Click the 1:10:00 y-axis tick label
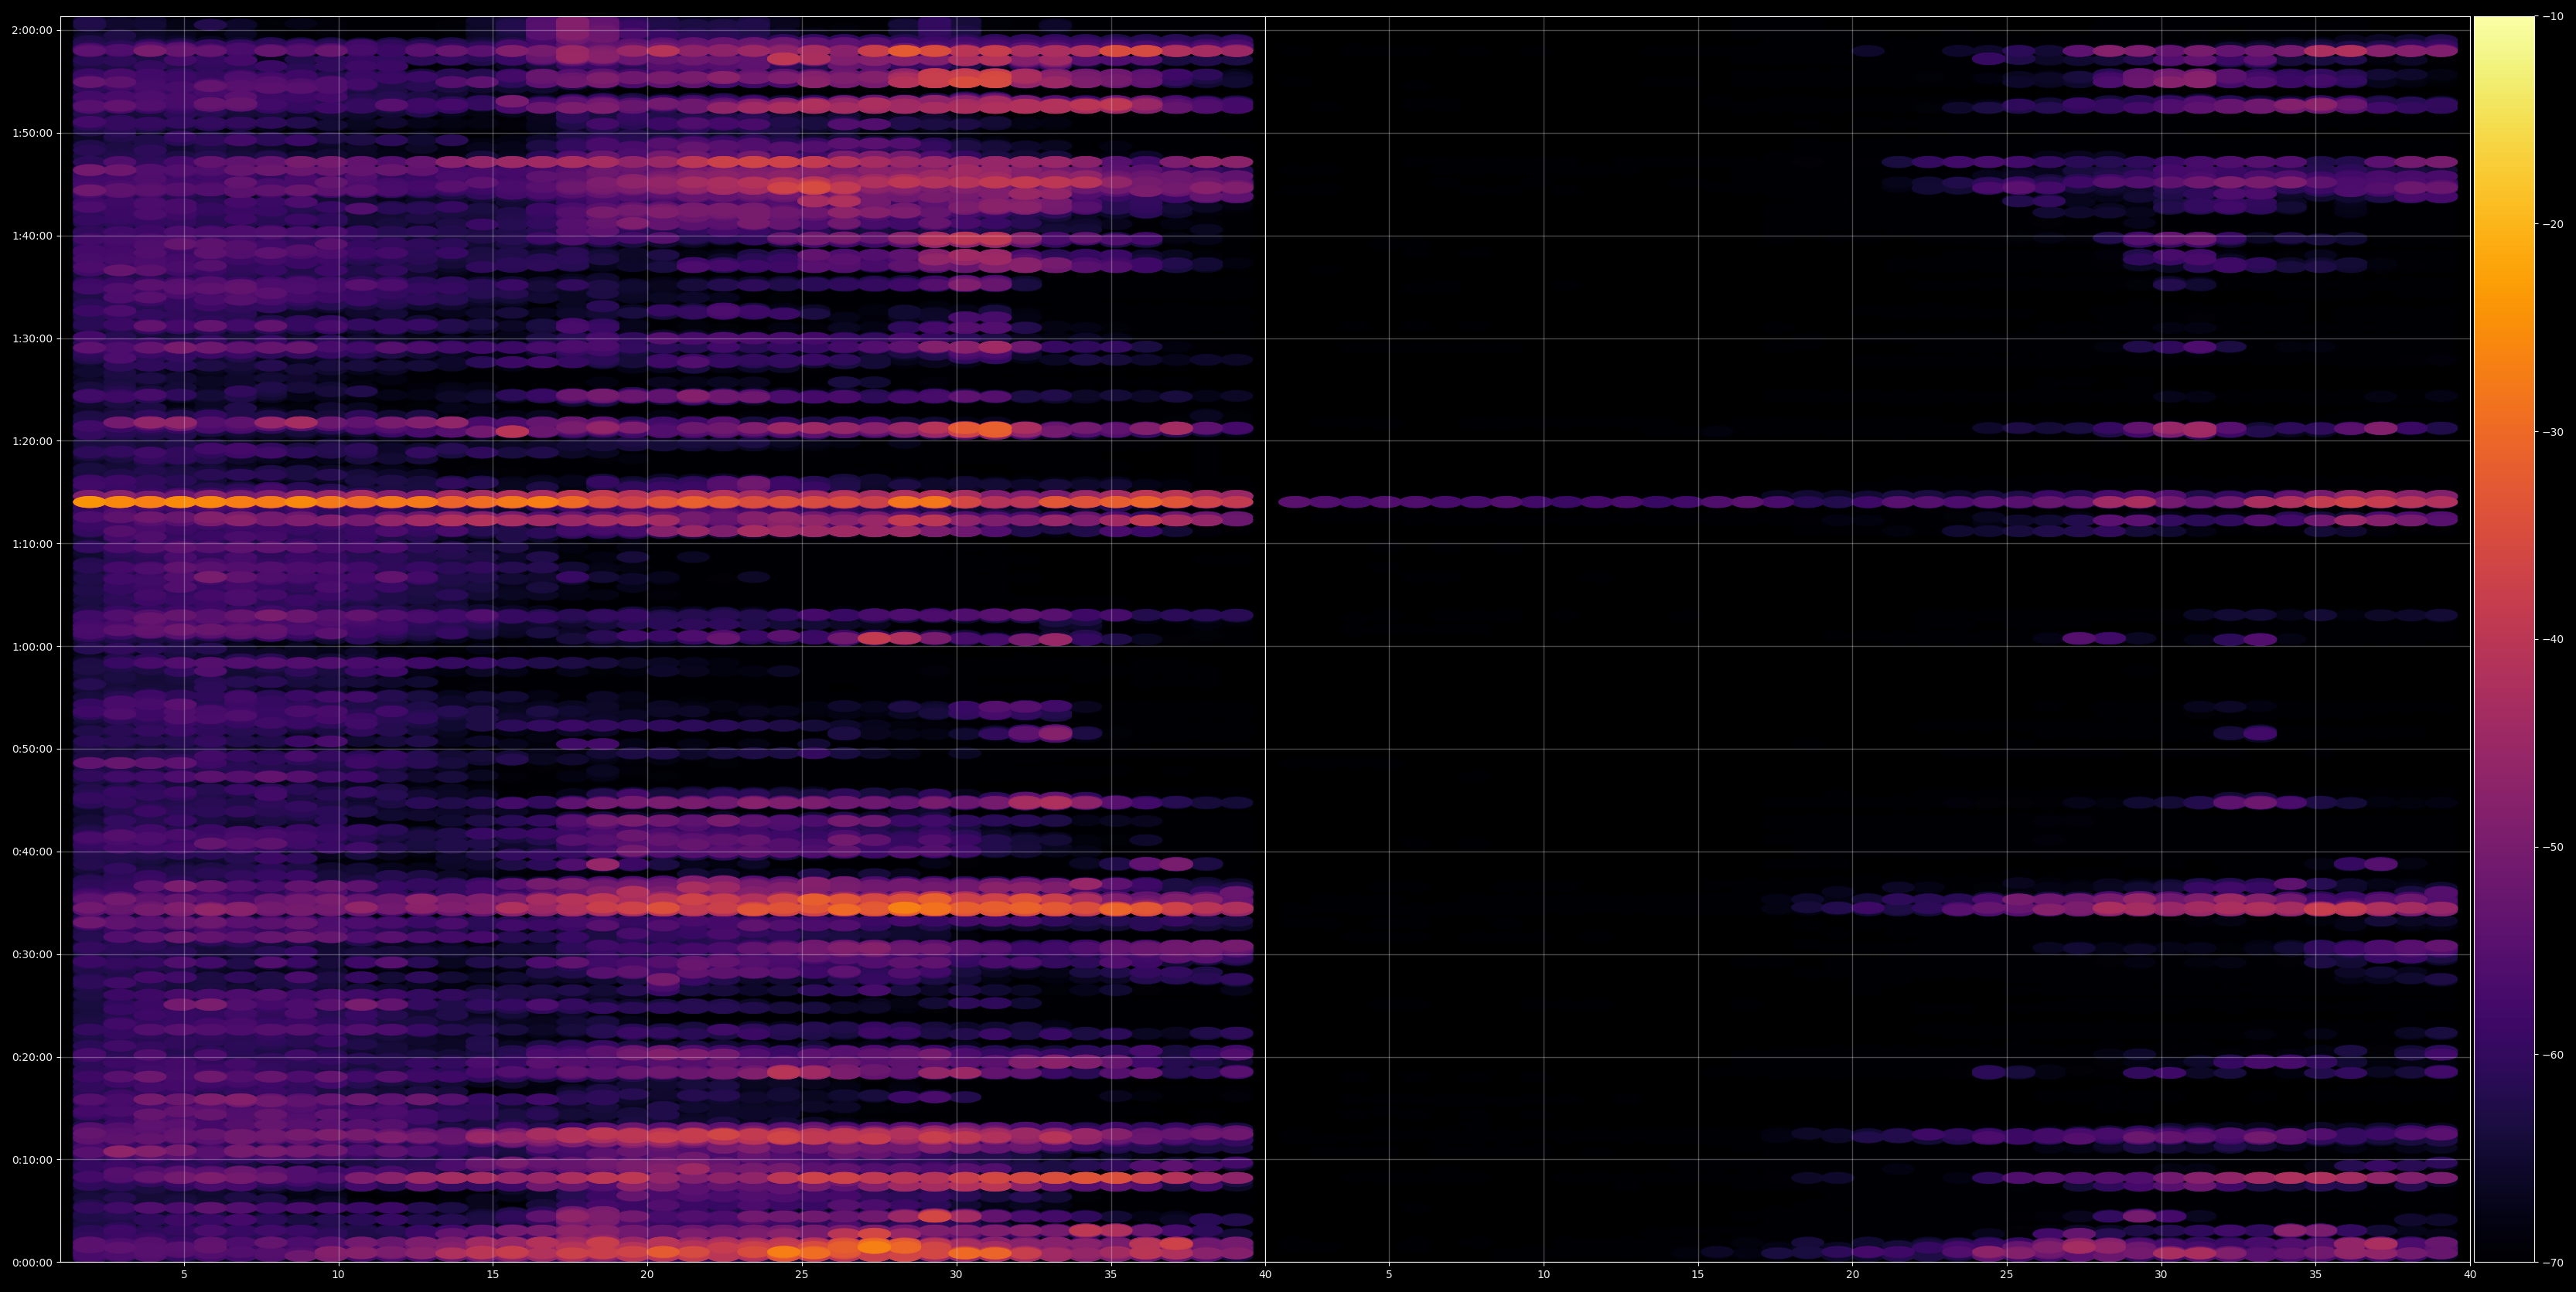The image size is (2576, 1292). tap(31, 543)
